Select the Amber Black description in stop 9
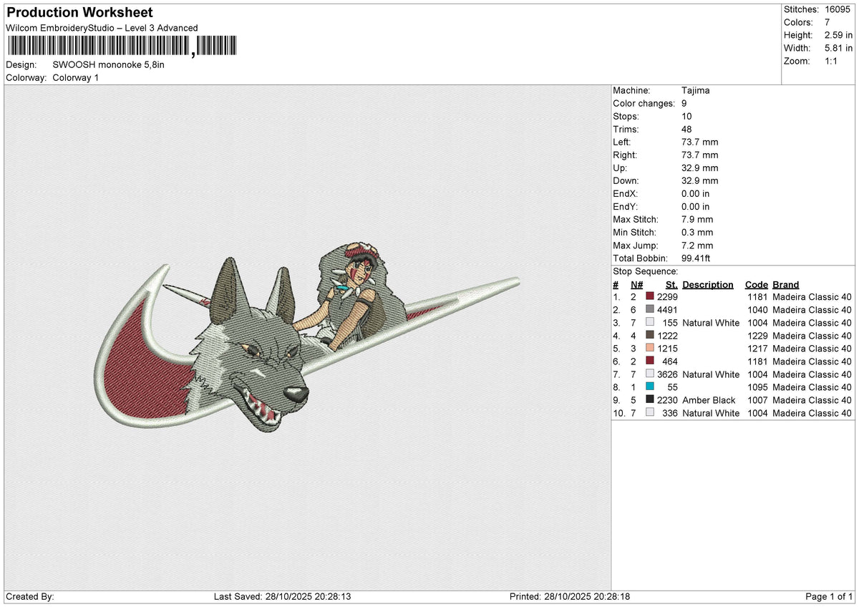The height and width of the screenshot is (607, 859). click(x=709, y=400)
